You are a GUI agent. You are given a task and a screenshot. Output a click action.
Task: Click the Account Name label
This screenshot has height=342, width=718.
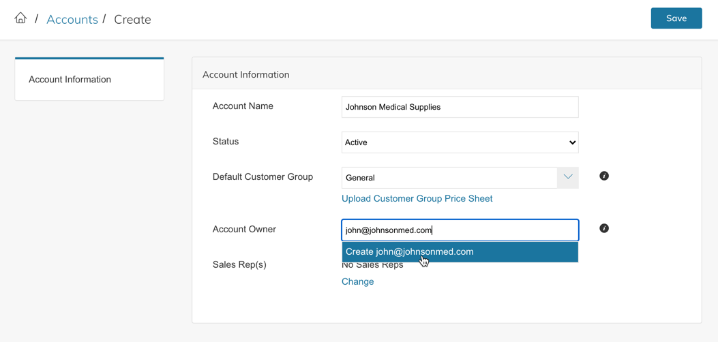click(x=243, y=106)
